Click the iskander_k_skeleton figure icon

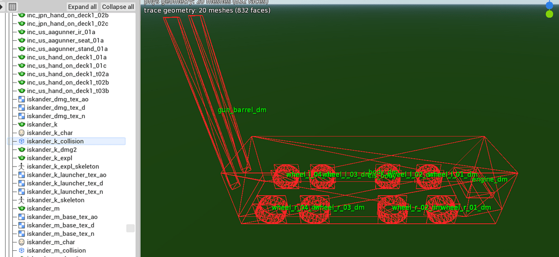click(x=21, y=200)
